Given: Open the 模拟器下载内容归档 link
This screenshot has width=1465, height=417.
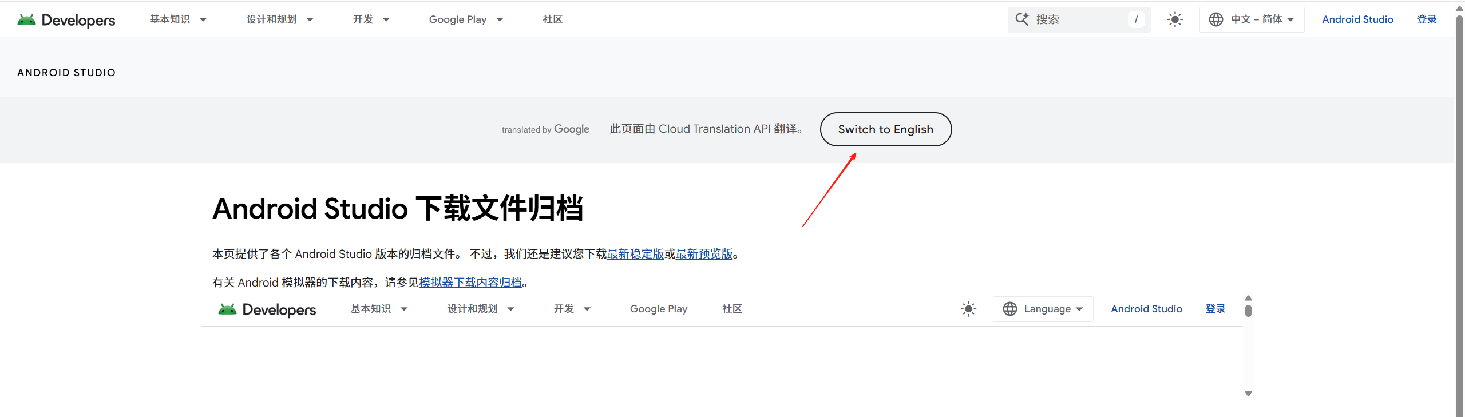Looking at the screenshot, I should [470, 283].
